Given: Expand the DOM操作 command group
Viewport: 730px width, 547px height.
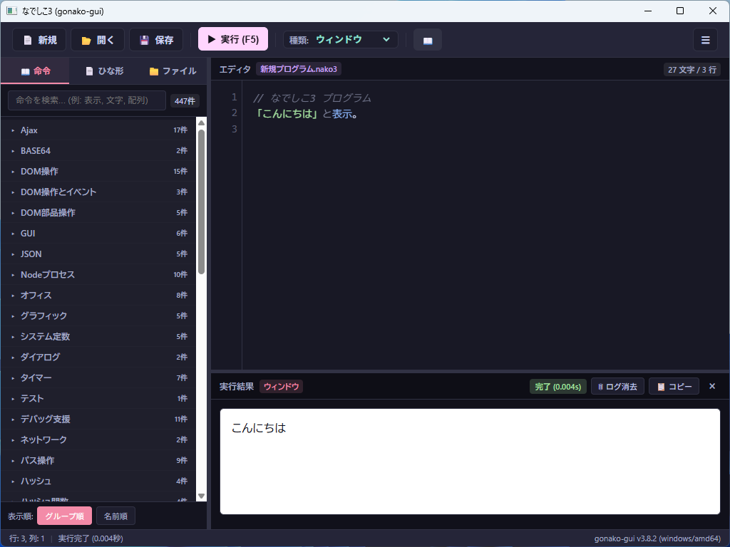Looking at the screenshot, I should coord(98,171).
